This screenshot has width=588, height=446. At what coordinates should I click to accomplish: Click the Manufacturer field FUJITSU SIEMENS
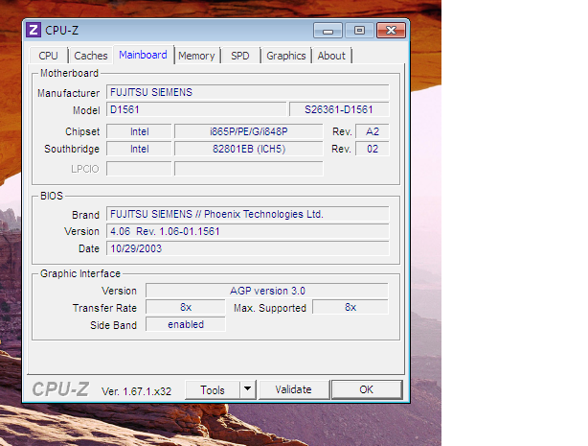248,92
